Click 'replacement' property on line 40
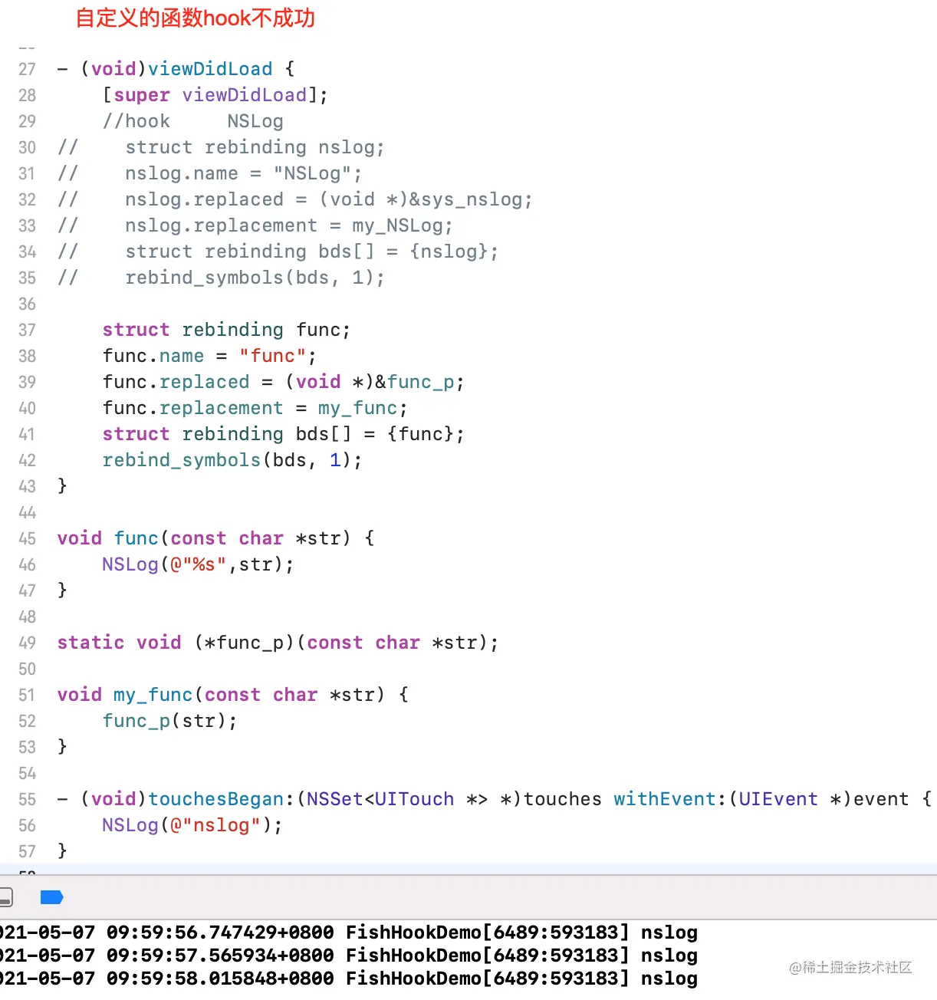 tap(222, 408)
